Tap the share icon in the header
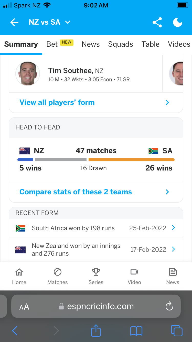The width and height of the screenshot is (192, 342). pyautogui.click(x=157, y=22)
